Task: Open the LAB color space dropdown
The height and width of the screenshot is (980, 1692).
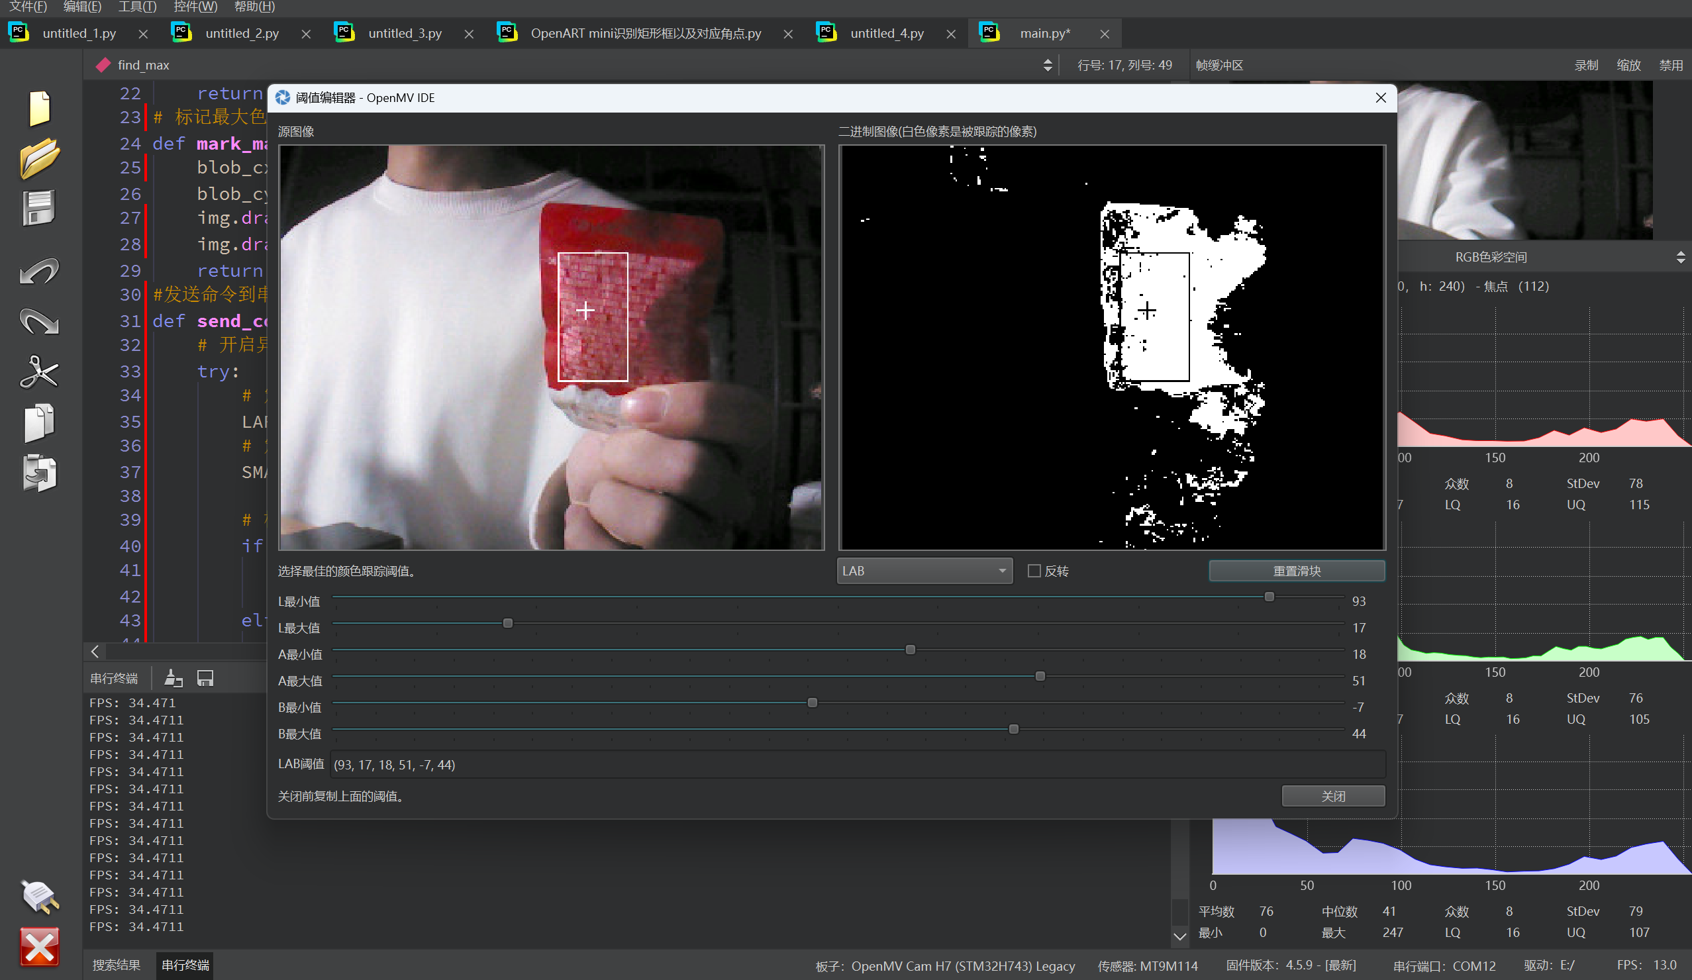Action: [x=924, y=571]
